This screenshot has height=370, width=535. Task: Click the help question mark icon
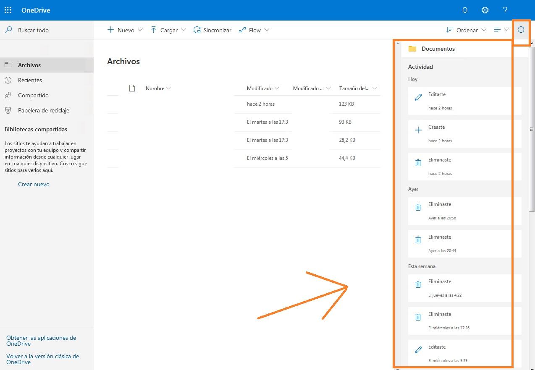pyautogui.click(x=505, y=10)
